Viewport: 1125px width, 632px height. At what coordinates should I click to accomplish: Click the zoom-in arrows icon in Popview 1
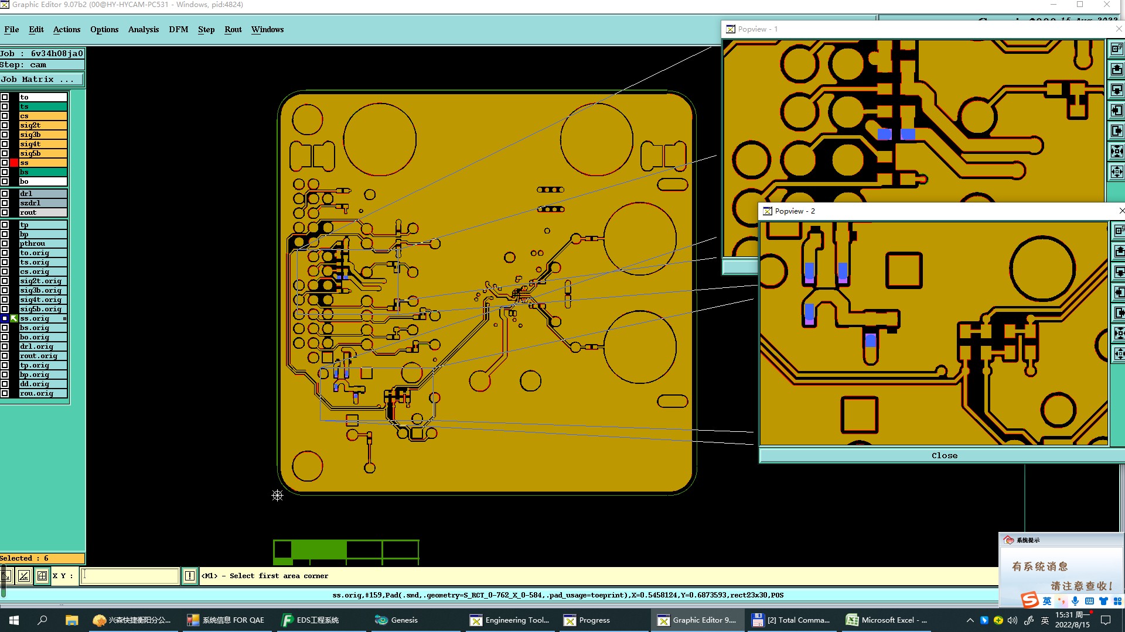click(1117, 151)
